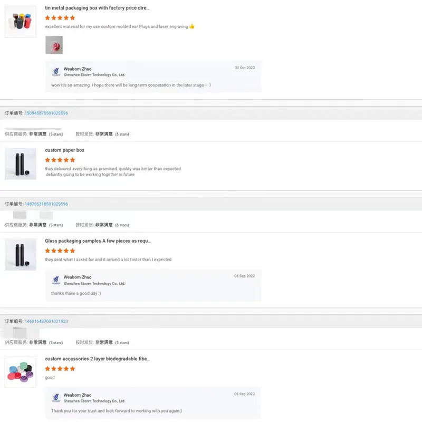Click the star rating under the tin metal packaging box title
Image resolution: width=422 pixels, height=422 pixels.
coord(60,17)
